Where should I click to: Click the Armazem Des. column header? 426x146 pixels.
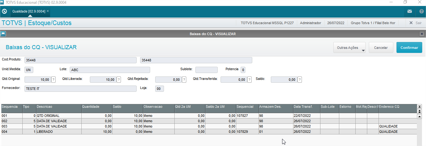(276, 108)
